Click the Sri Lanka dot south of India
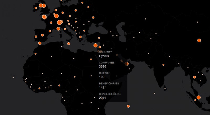Screen dimensions: 210x115 [x=165, y=88]
